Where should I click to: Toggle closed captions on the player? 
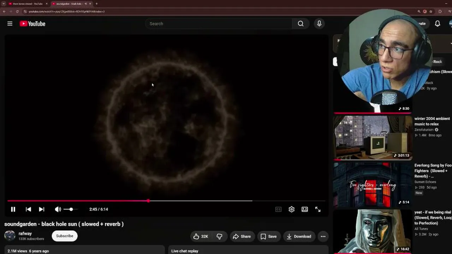coord(278,209)
